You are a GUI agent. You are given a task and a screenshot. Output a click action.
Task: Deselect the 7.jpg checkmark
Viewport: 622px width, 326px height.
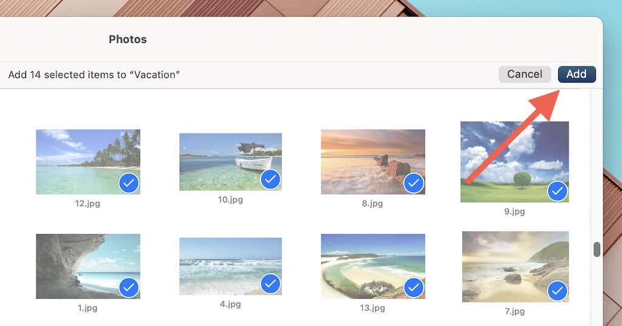(x=558, y=291)
